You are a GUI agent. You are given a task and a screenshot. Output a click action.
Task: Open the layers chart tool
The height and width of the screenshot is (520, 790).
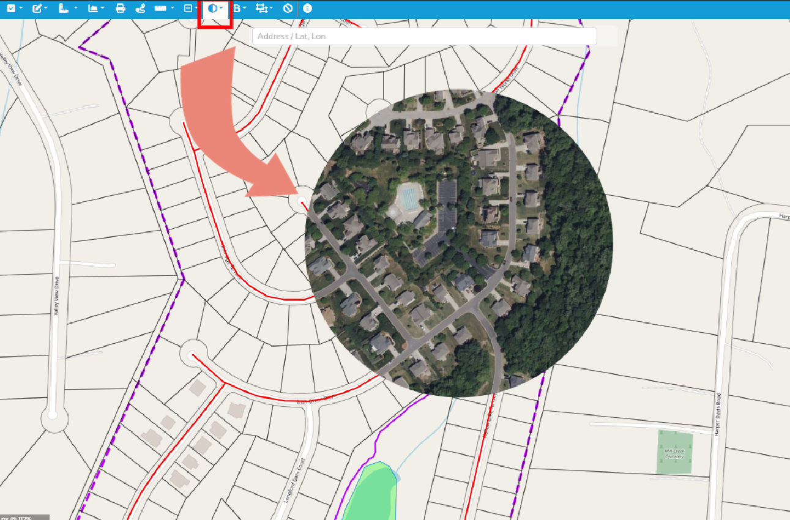coord(93,9)
